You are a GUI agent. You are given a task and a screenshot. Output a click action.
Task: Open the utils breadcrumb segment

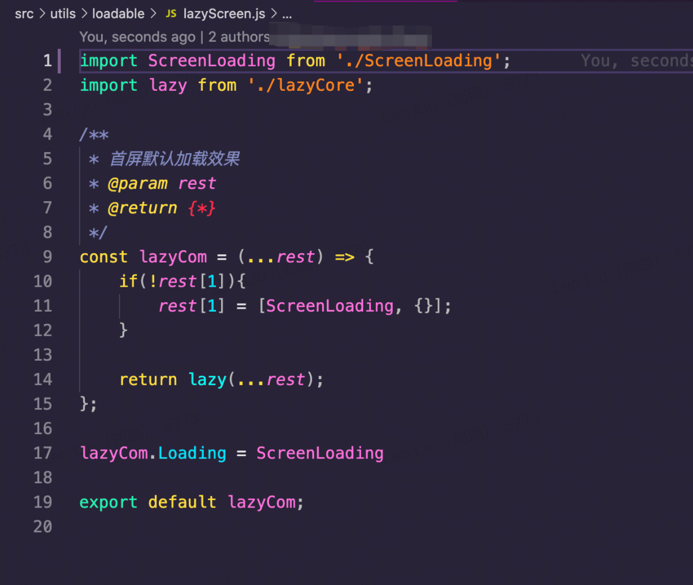pos(63,13)
